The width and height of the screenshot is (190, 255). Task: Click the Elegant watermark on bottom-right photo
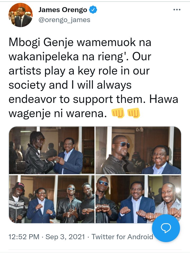(x=175, y=177)
